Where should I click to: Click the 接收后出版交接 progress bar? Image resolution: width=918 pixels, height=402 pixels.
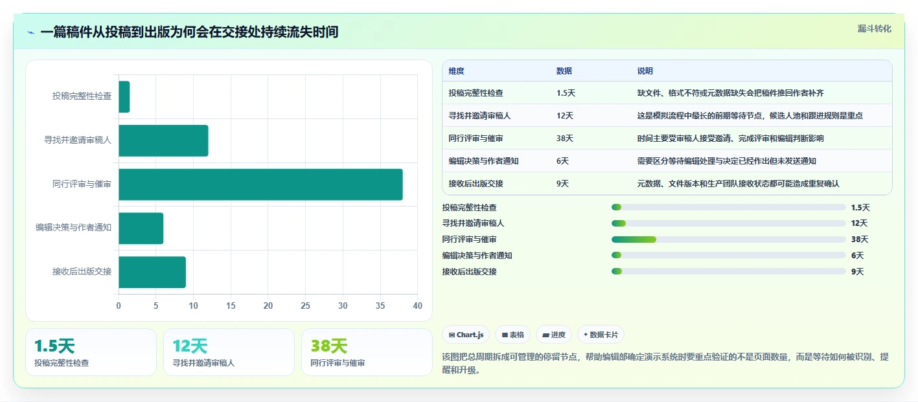tap(729, 272)
